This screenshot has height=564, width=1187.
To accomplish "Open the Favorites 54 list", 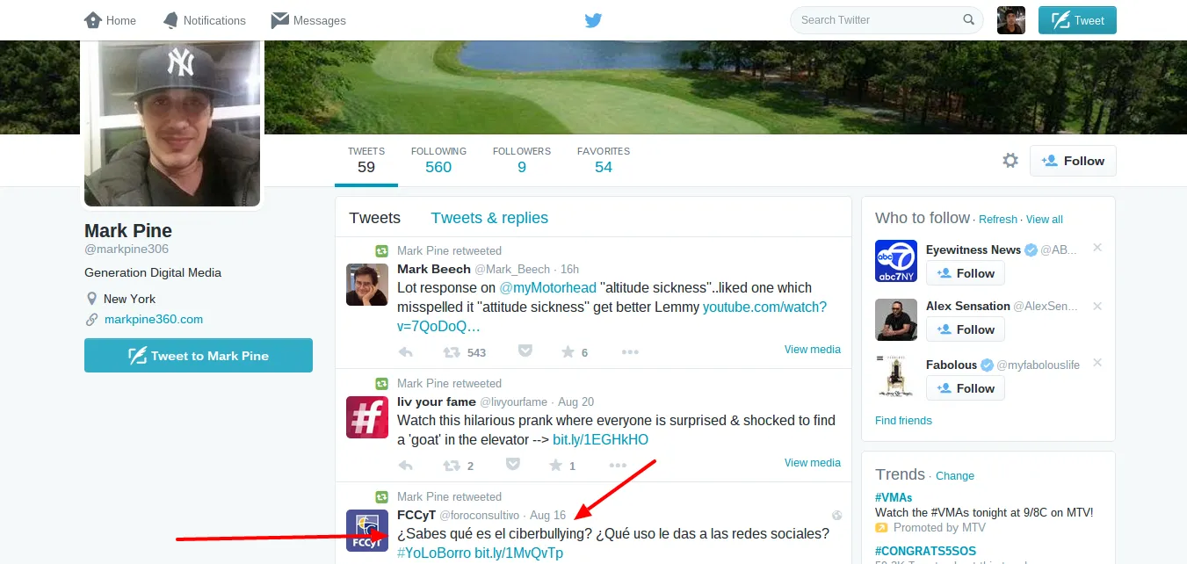I will click(x=604, y=160).
